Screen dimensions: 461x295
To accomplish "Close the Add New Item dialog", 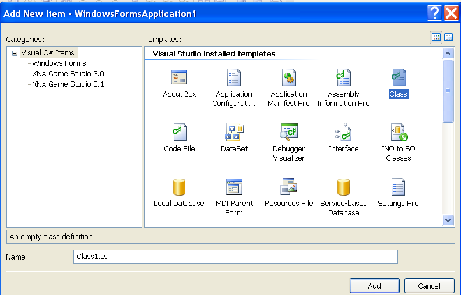I will [451, 13].
